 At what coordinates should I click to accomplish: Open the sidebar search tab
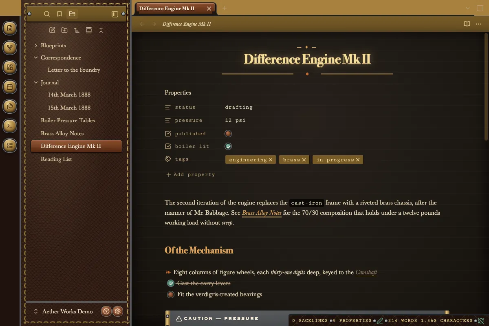[x=47, y=14]
